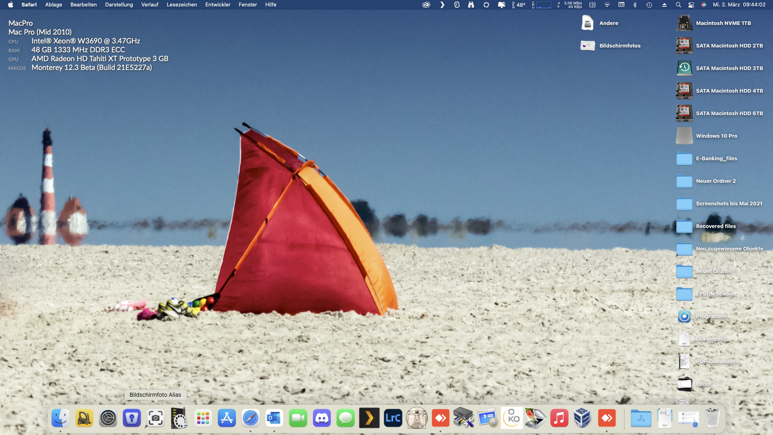Click the Screenshot app alias in the Dock
Image resolution: width=773 pixels, height=435 pixels.
pos(155,418)
